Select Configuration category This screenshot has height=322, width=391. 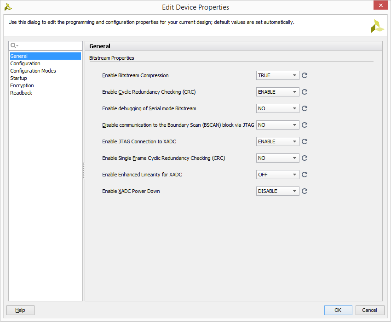click(46, 63)
